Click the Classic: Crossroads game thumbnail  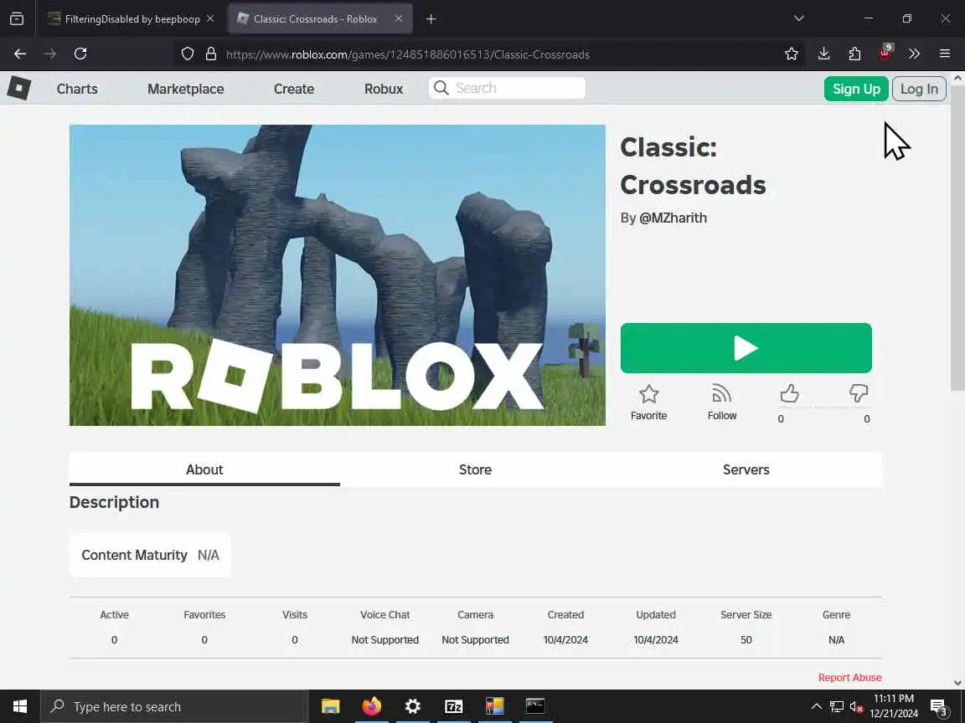point(338,274)
